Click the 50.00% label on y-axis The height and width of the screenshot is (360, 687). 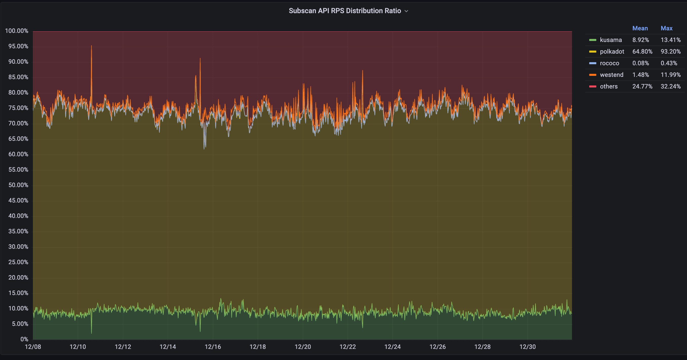pyautogui.click(x=18, y=185)
